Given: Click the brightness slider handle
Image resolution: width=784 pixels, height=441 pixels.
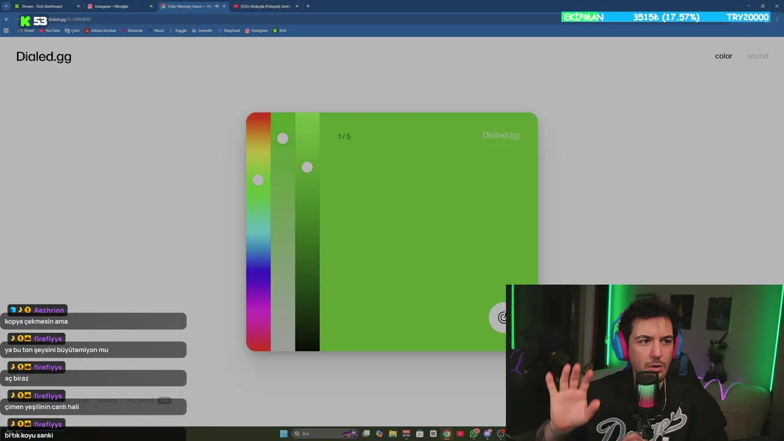Looking at the screenshot, I should pyautogui.click(x=307, y=167).
